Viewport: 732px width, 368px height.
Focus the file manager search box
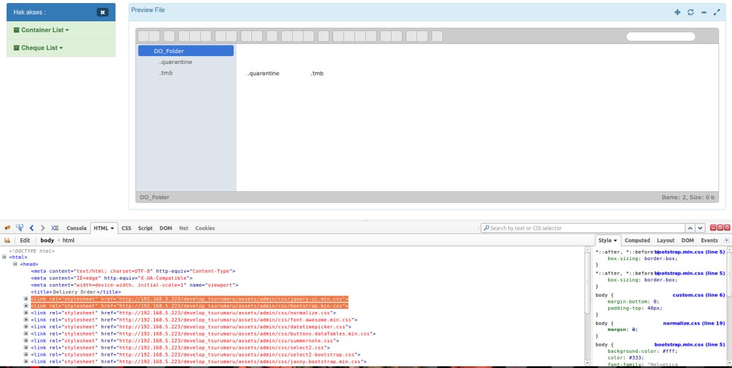[x=661, y=36]
